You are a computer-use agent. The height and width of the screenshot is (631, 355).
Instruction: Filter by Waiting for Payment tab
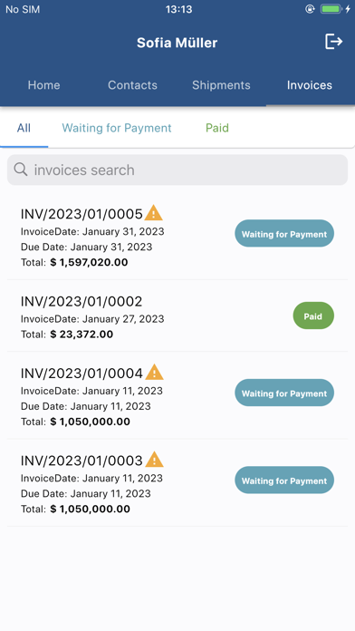point(117,128)
